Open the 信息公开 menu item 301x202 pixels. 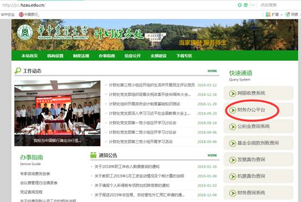tap(133, 56)
